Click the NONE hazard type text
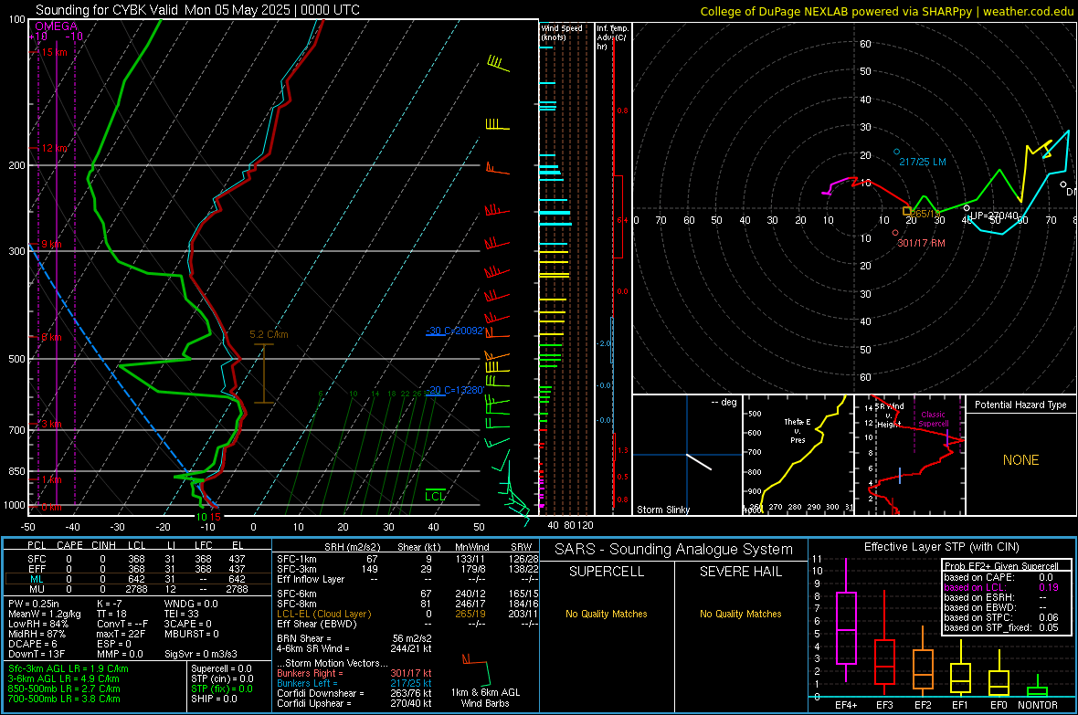1078x715 pixels. 1020,460
